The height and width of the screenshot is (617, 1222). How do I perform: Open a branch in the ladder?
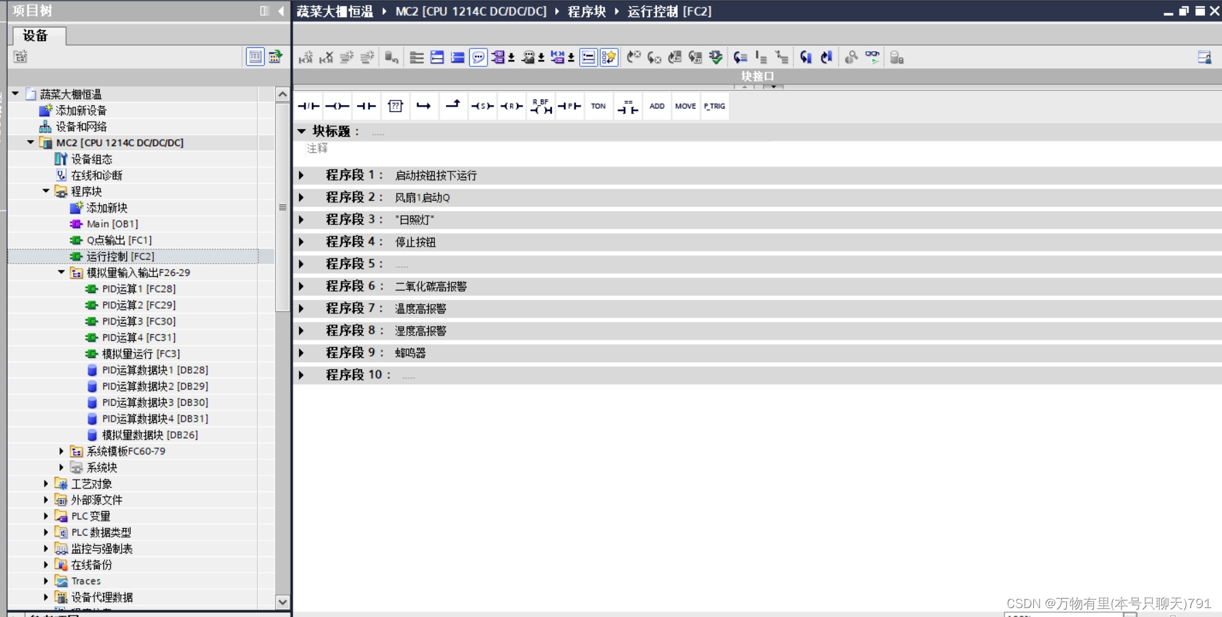[x=424, y=106]
